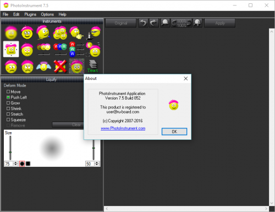Select the red X object removal instrument
Viewport: 275px width, 212px height.
[60, 66]
